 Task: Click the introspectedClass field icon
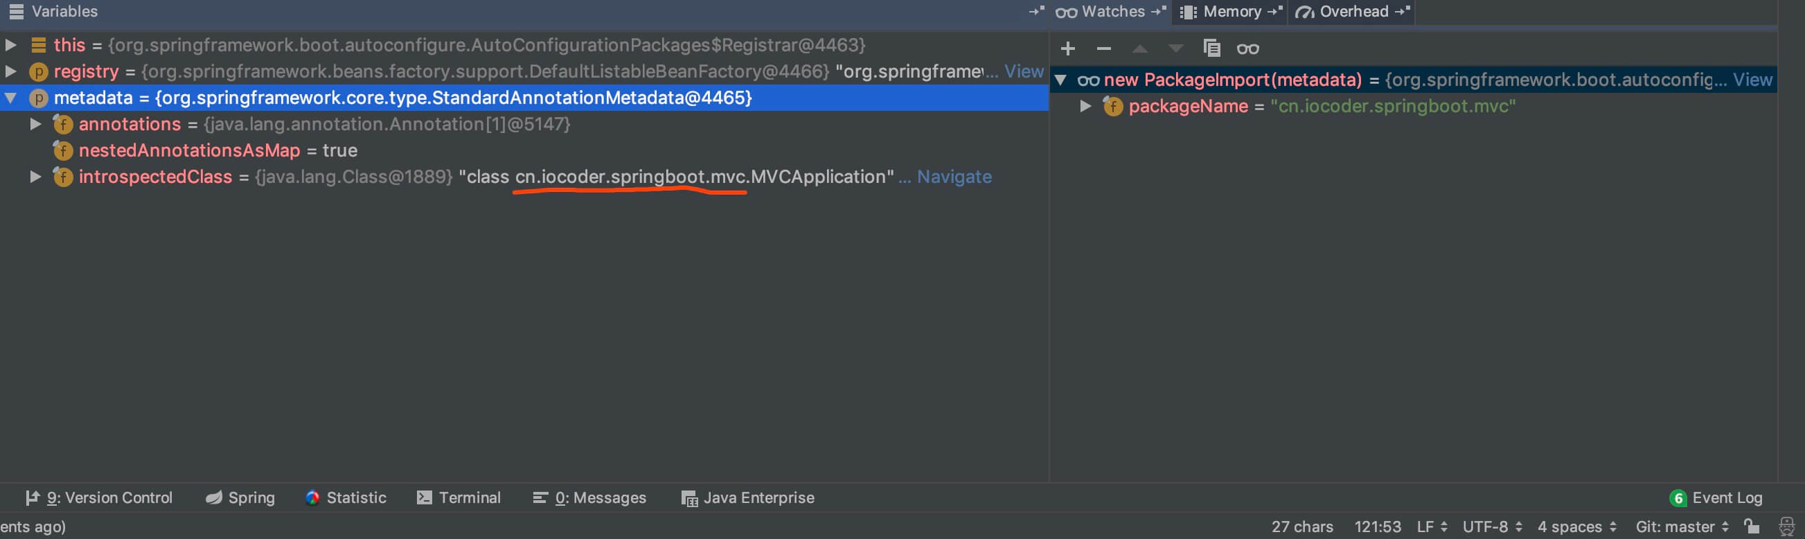tap(63, 177)
